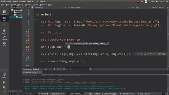The image size is (169, 95).
Task: Open output pane settings gear
Action: [x=64, y=69]
